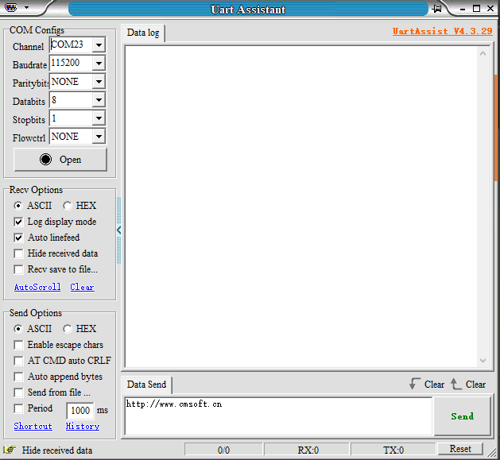500x460 pixels.
Task: Click the empty data log display area
Action: (x=301, y=207)
